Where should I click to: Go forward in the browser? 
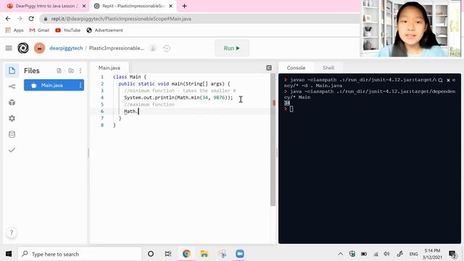click(20, 19)
